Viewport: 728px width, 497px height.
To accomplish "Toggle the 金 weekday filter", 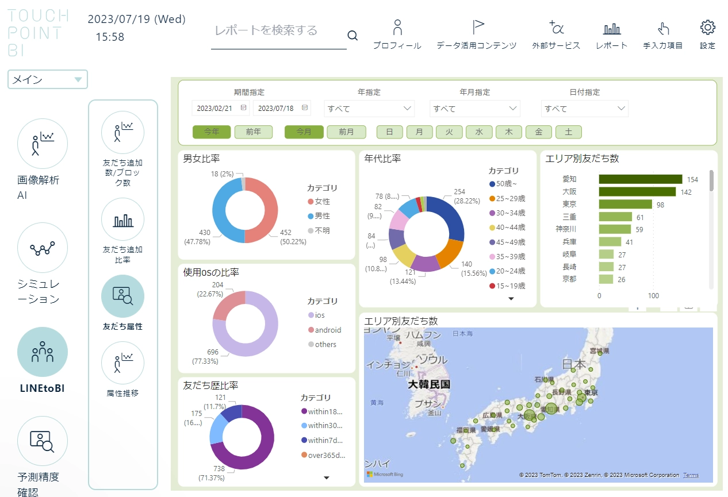I will [x=539, y=132].
